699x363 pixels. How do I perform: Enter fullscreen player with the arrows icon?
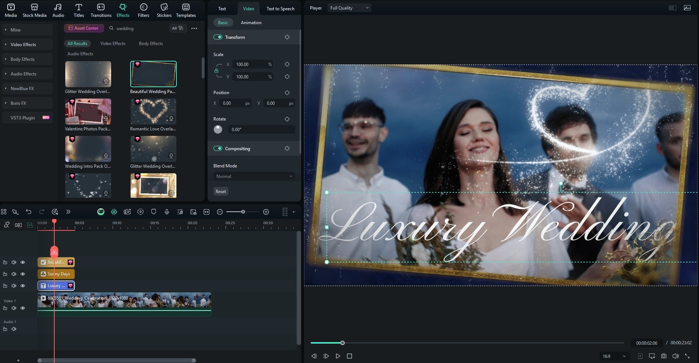687,356
